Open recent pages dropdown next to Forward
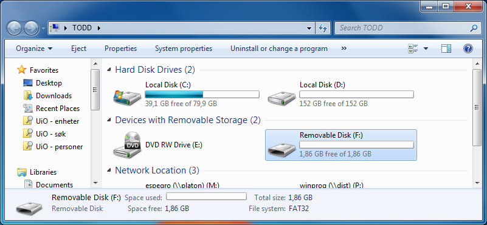 (43, 29)
